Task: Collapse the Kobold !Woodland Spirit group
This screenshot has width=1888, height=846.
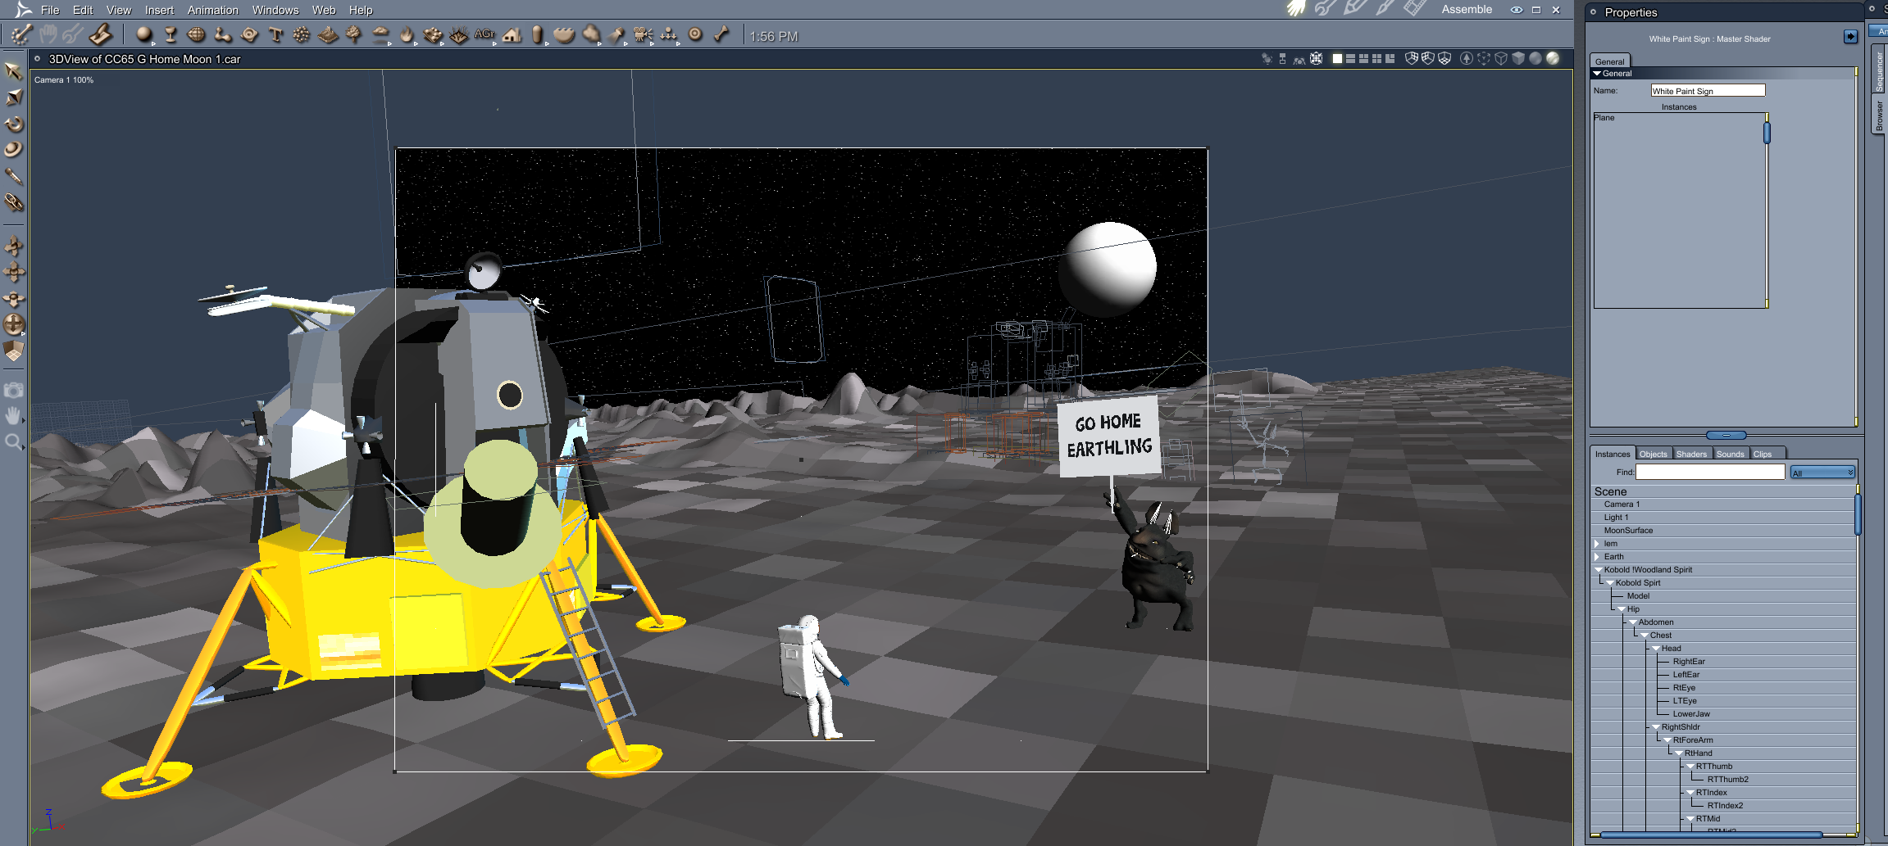Action: point(1599,570)
